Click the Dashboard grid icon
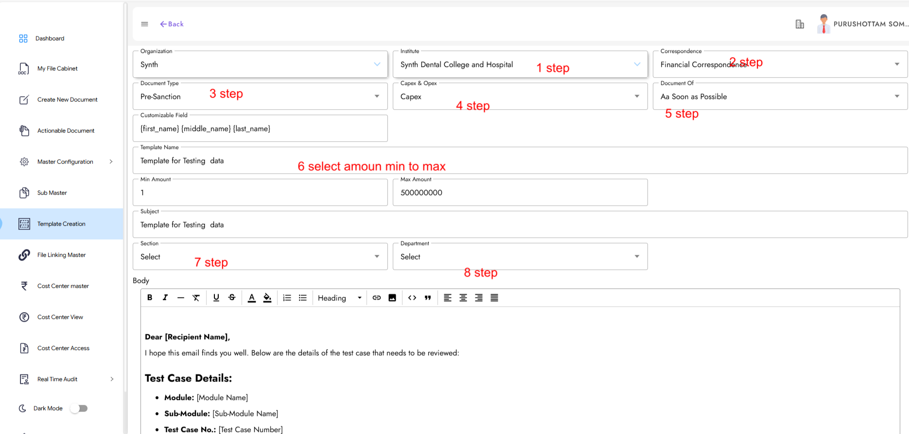 pos(23,38)
